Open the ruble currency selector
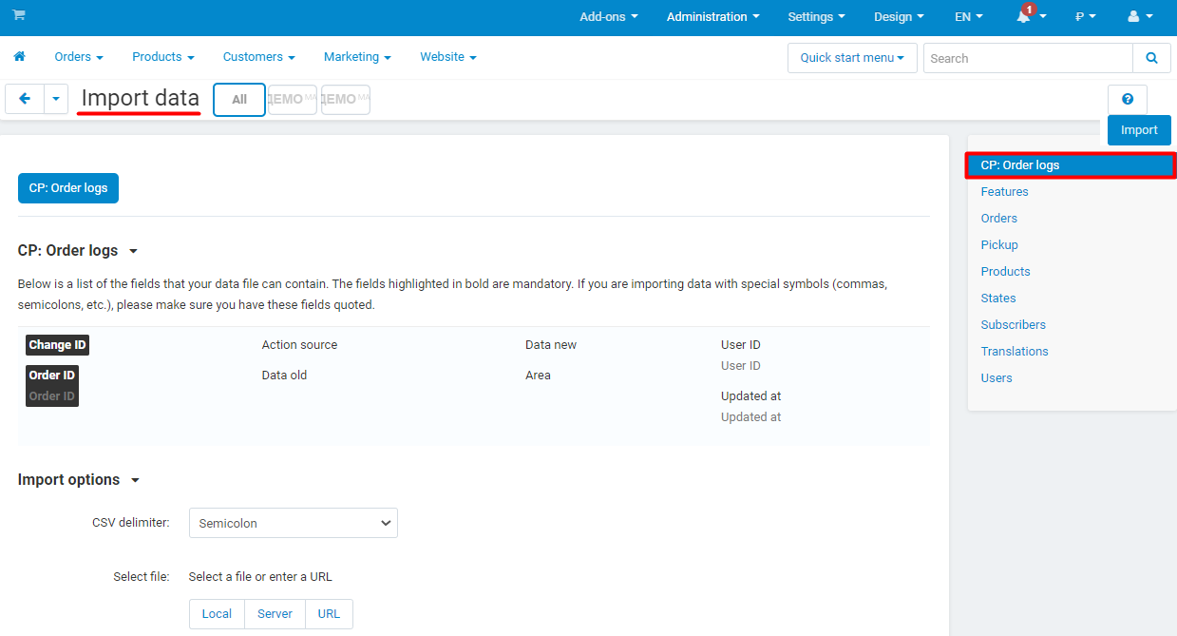1177x636 pixels. 1085,16
